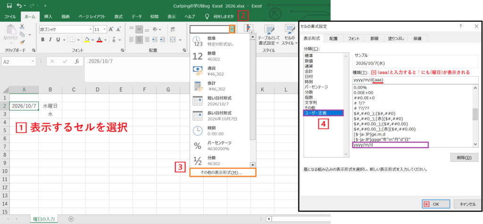Click the Cut scissors icon
The width and height of the screenshot is (483, 224).
coord(22,27)
